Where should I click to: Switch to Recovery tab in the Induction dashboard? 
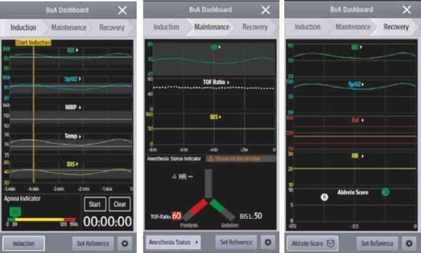[x=111, y=27]
